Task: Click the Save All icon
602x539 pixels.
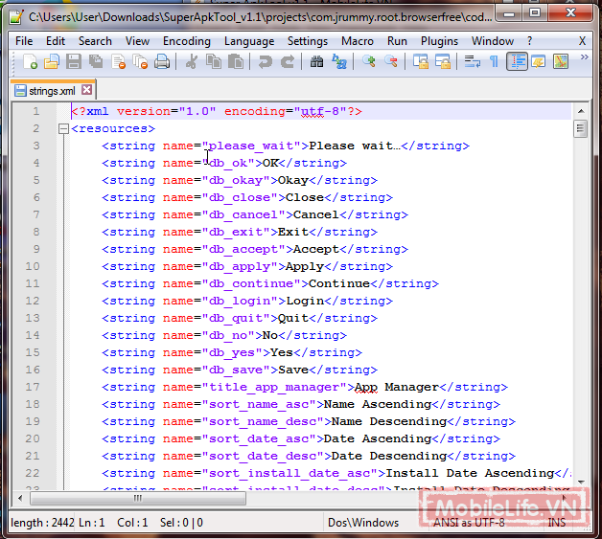Action: [x=96, y=61]
